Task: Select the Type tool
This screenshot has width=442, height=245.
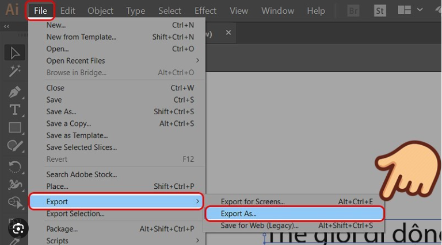Action: tap(15, 110)
